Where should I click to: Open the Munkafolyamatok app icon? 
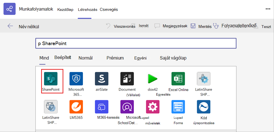coord(10,9)
